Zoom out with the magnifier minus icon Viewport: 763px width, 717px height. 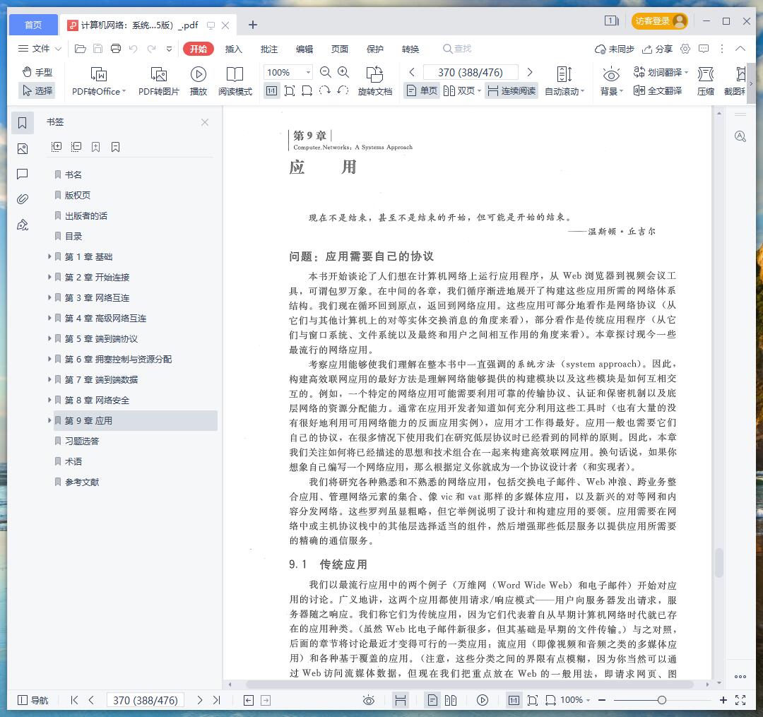[x=326, y=73]
